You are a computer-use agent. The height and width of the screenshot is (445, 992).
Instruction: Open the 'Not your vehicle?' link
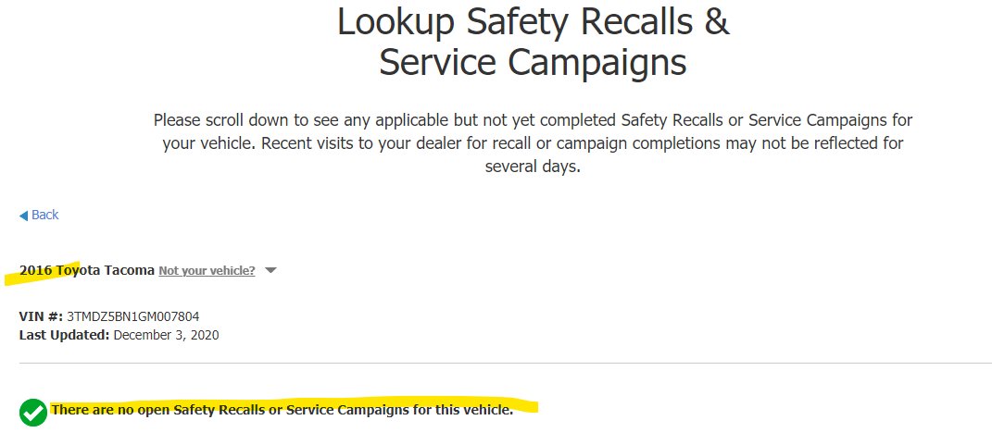(x=207, y=270)
